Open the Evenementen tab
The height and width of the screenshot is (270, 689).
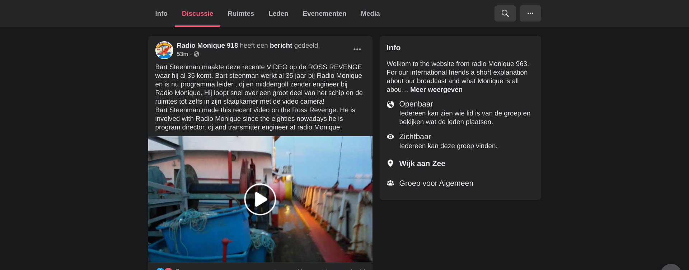[x=324, y=14]
